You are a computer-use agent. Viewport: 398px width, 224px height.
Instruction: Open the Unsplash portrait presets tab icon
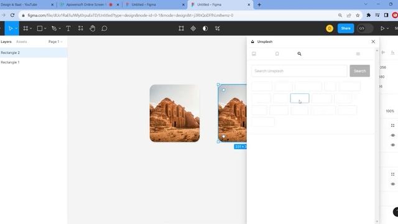pyautogui.click(x=277, y=54)
